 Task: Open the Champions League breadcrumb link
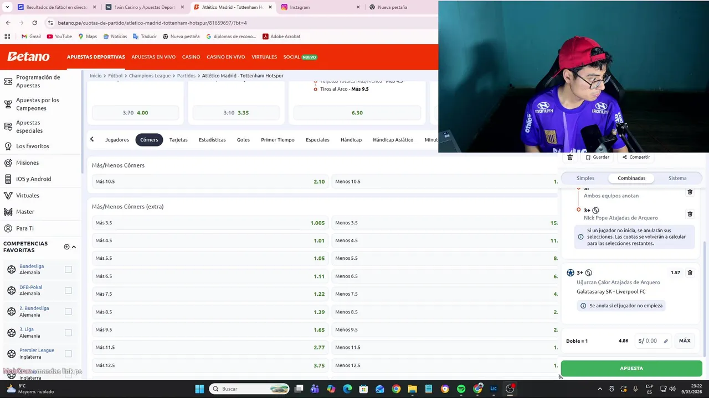[150, 76]
